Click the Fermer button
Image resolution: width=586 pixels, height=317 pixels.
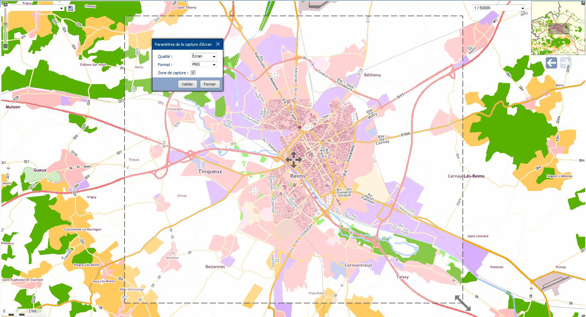tap(210, 84)
